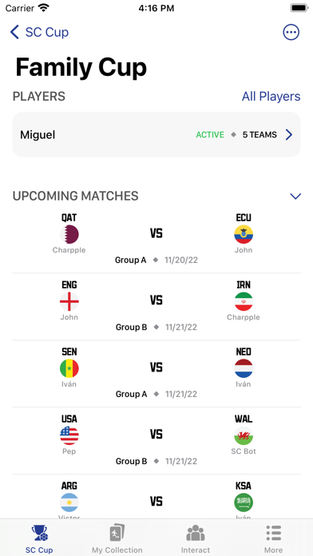Image resolution: width=313 pixels, height=556 pixels.
Task: Open the more options ellipsis menu
Action: tap(291, 32)
